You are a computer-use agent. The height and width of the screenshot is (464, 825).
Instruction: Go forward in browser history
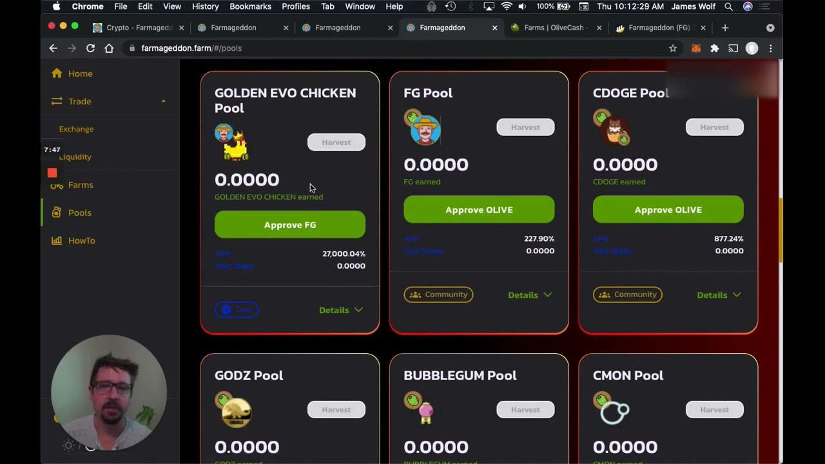click(72, 48)
